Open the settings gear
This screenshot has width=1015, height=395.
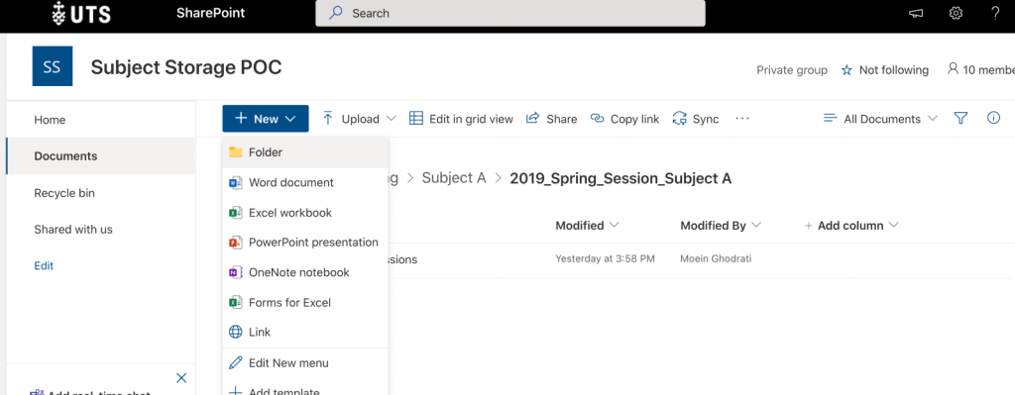coord(956,13)
